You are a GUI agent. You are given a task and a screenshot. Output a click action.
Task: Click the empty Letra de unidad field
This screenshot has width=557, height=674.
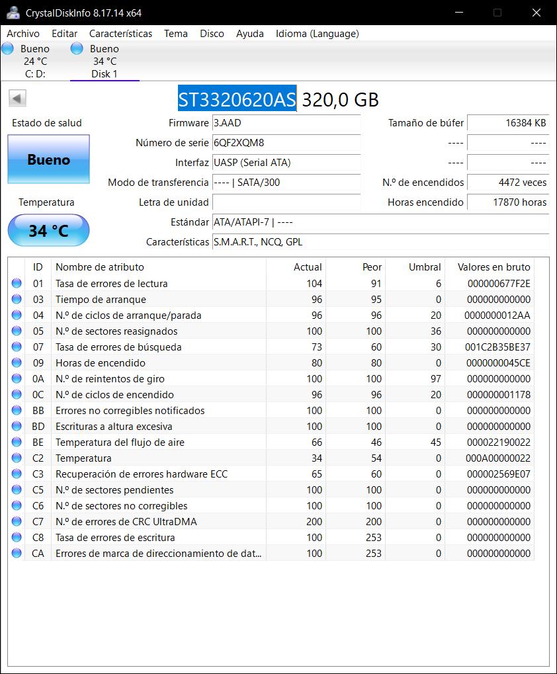tap(286, 202)
